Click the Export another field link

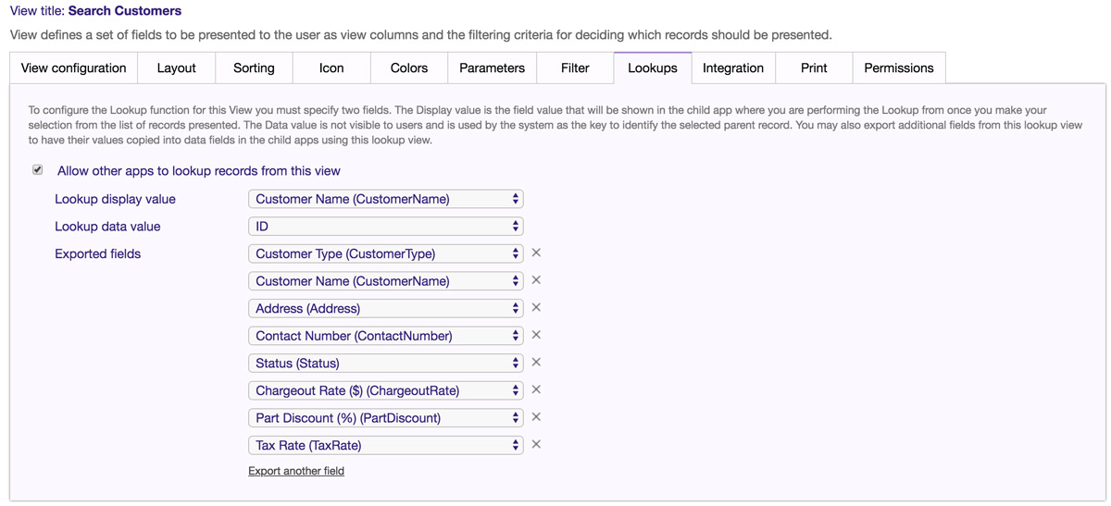click(x=296, y=471)
